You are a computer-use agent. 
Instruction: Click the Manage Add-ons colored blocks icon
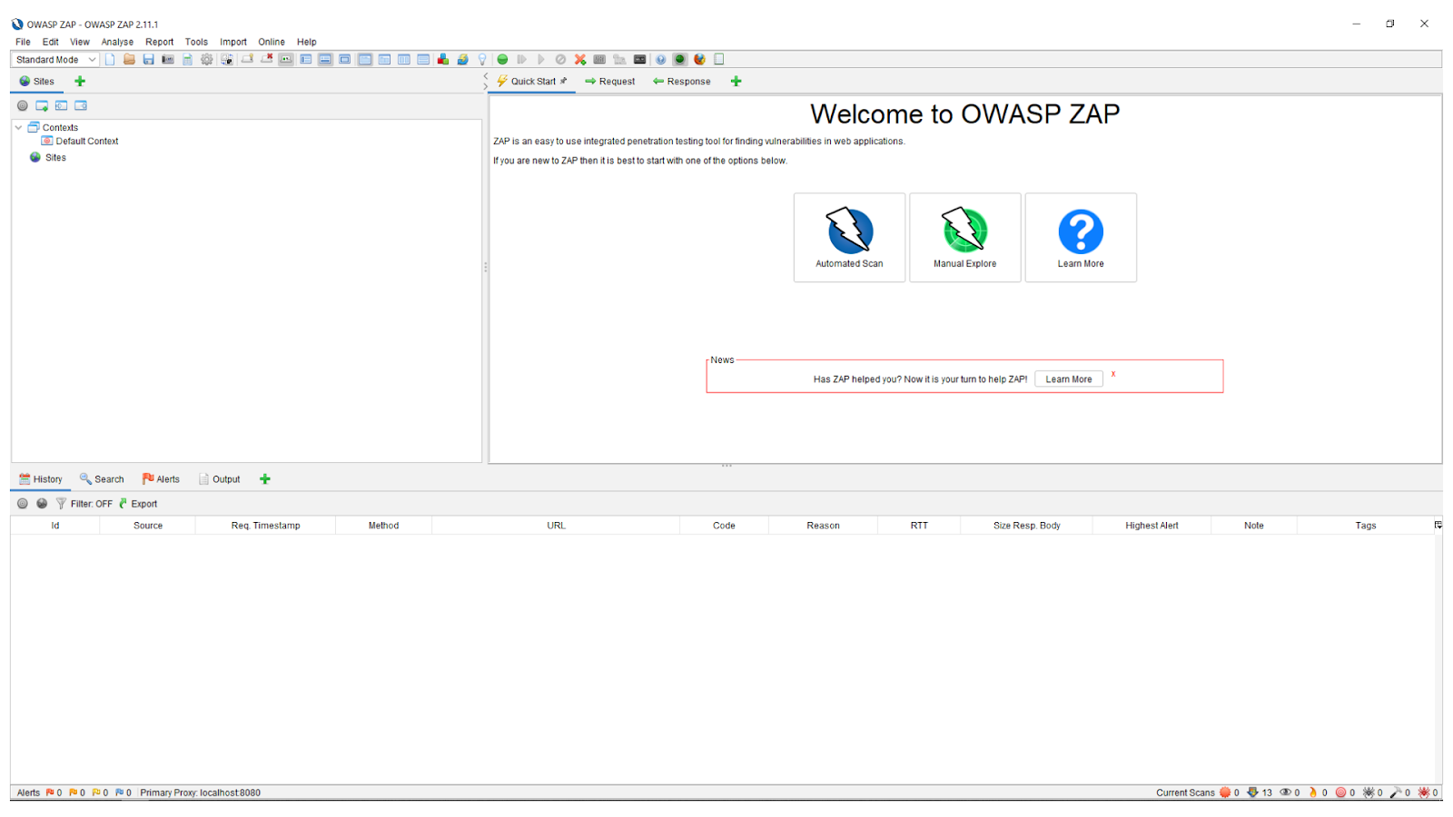coord(443,59)
